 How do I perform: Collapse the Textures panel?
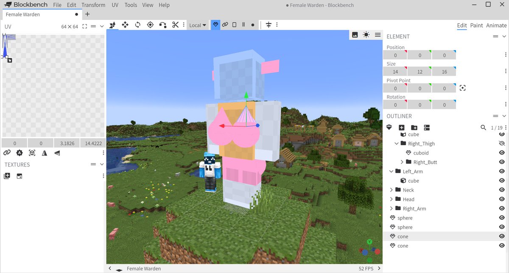pos(101,164)
